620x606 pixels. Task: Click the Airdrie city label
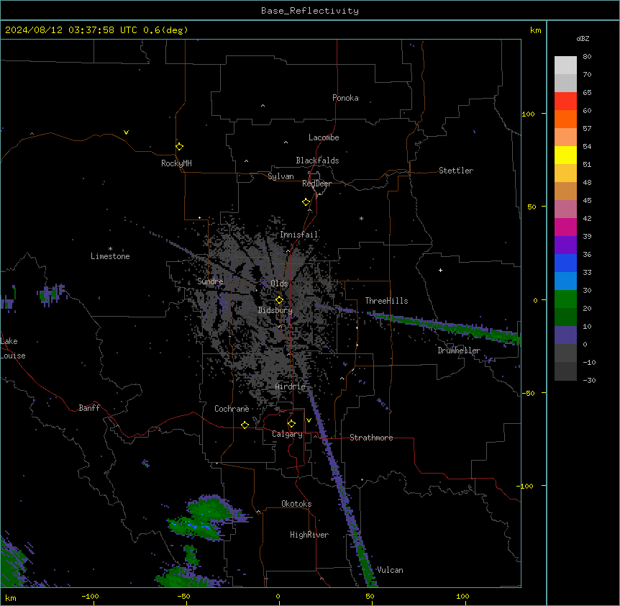coord(290,386)
